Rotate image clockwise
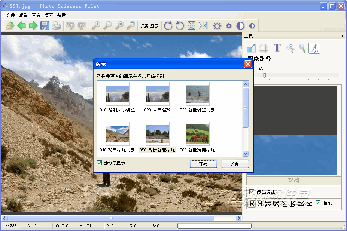 coord(168,26)
